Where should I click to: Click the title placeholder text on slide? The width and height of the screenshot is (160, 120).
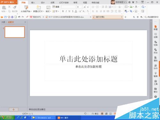[88, 59]
